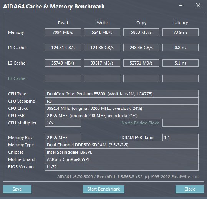Select the CPU Type field showing Pentium E5800

[x=122, y=94]
